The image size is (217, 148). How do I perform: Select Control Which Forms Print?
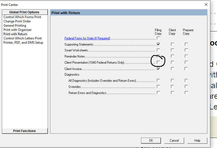pyautogui.click(x=22, y=17)
